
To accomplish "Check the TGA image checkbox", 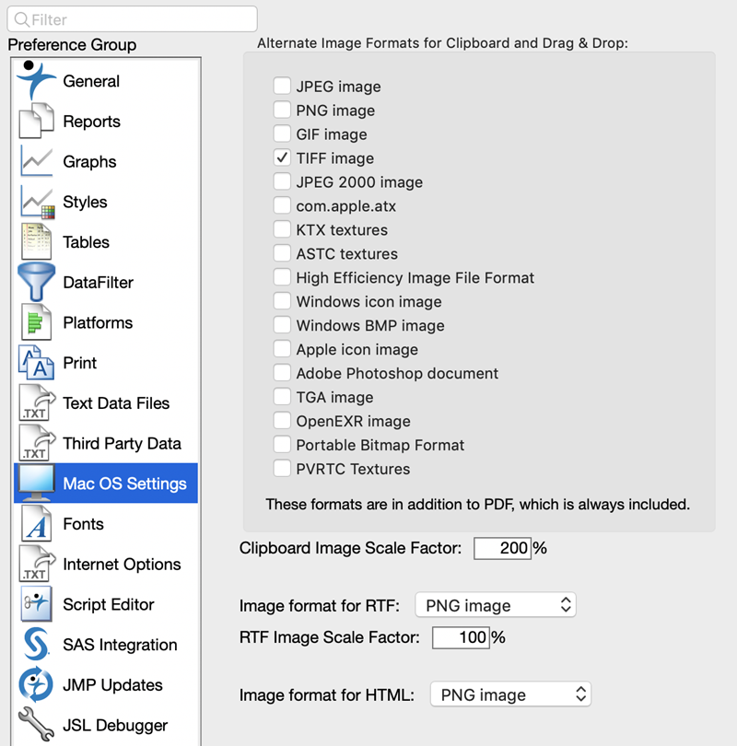I will [x=282, y=396].
